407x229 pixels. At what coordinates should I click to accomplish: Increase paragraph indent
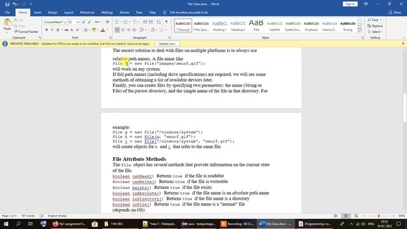(151, 22)
